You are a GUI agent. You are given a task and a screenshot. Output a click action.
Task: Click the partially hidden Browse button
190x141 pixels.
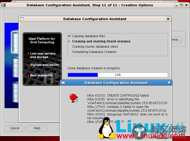point(176,40)
